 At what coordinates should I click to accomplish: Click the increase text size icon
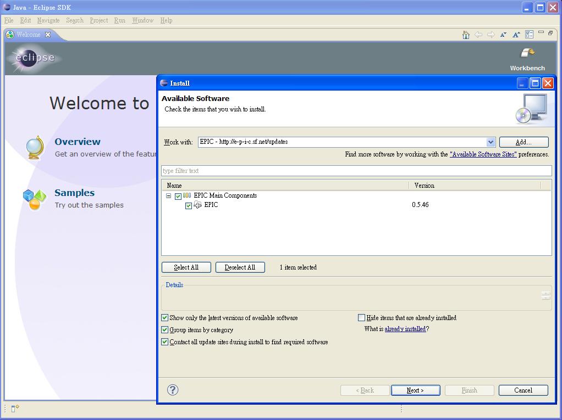[x=516, y=34]
